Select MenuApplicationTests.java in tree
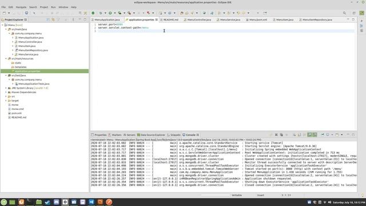Screen dimensions: 366x206 [x=34, y=84]
